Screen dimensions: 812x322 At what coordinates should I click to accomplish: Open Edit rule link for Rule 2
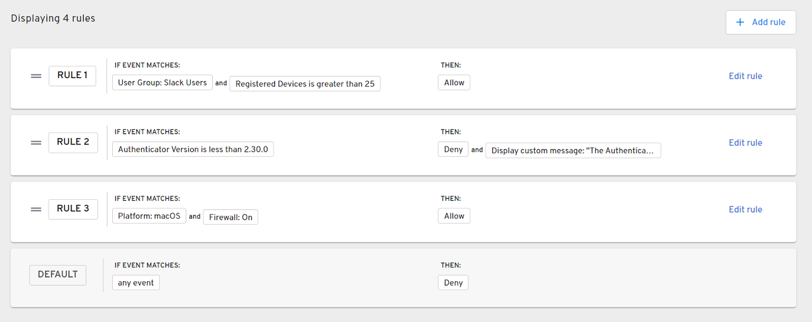click(745, 143)
